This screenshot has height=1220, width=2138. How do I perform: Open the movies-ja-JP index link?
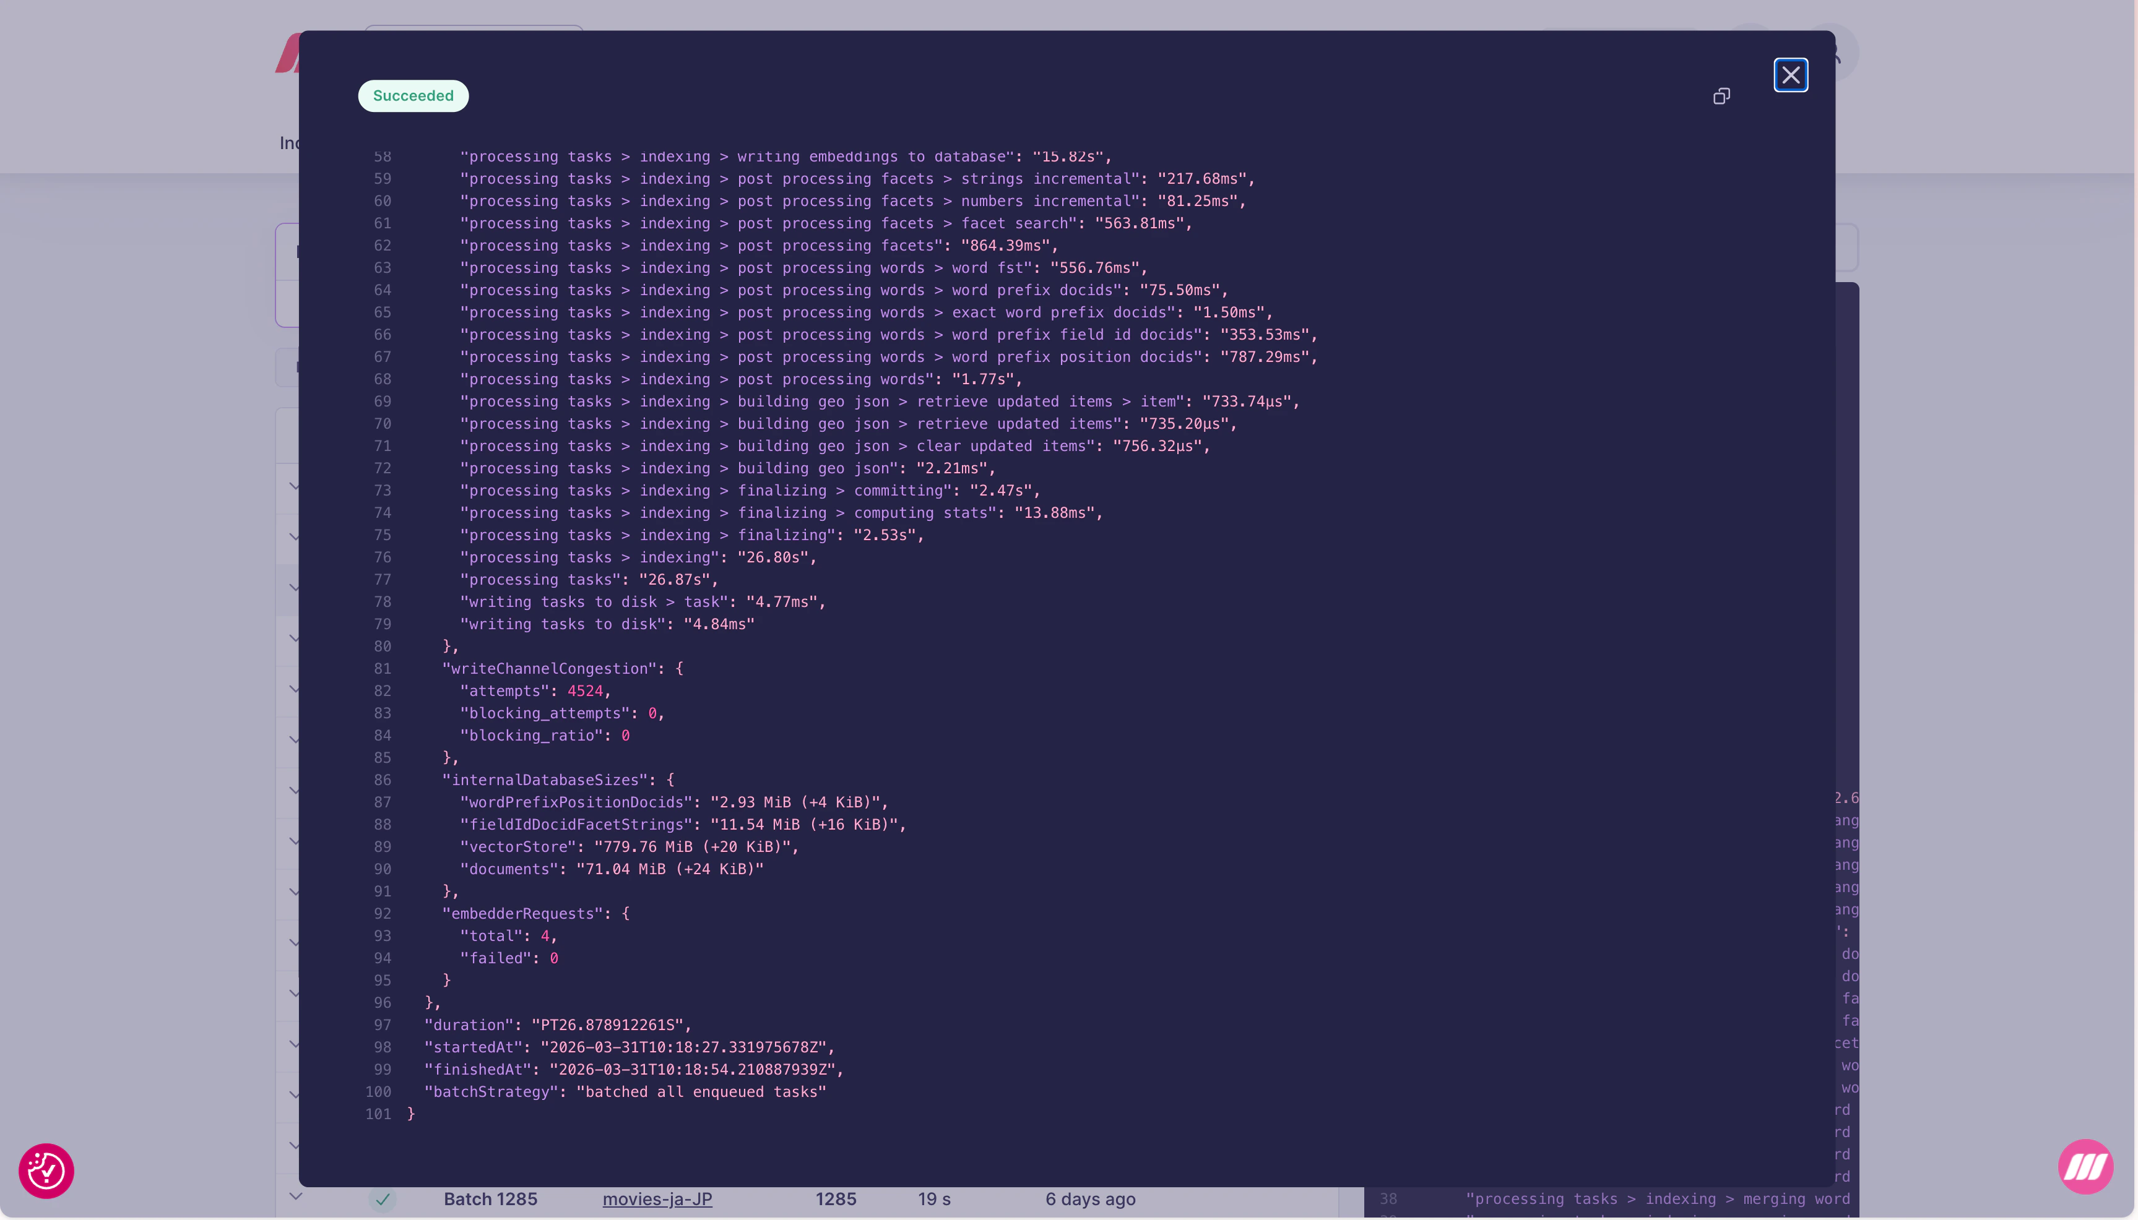click(x=657, y=1199)
